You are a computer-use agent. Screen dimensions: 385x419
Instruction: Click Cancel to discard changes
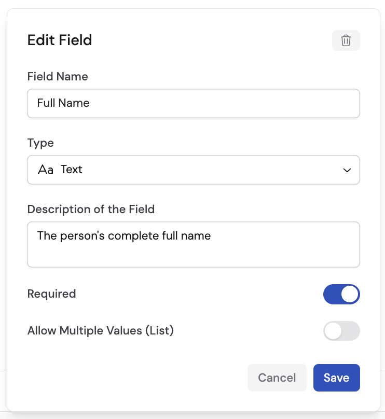277,378
